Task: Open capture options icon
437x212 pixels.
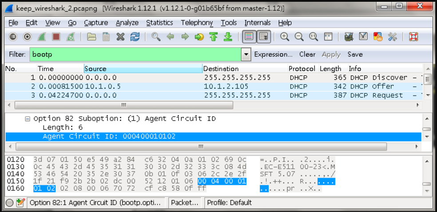Action: pos(27,37)
